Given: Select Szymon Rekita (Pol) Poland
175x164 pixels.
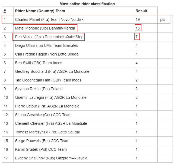Looking at the screenshot, I should (x=39, y=89).
